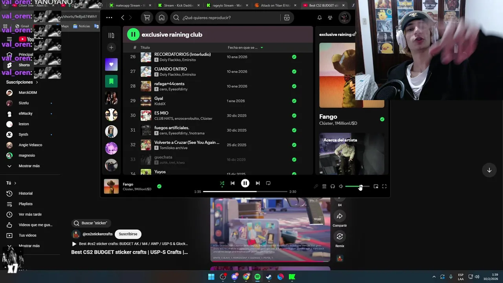Open Historial in YouTube sidebar

pos(26,193)
